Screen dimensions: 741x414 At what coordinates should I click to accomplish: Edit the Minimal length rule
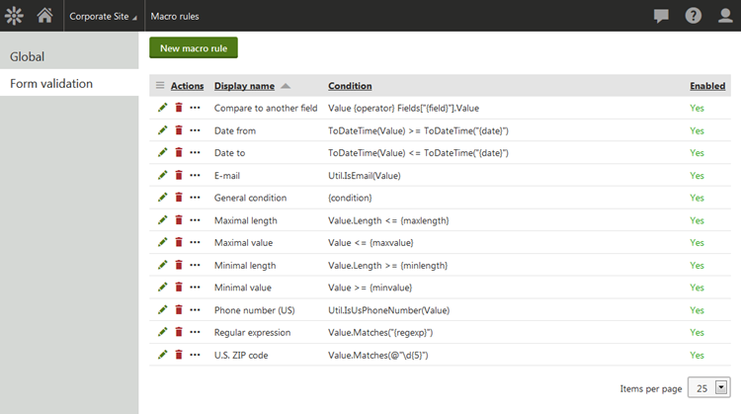[163, 265]
